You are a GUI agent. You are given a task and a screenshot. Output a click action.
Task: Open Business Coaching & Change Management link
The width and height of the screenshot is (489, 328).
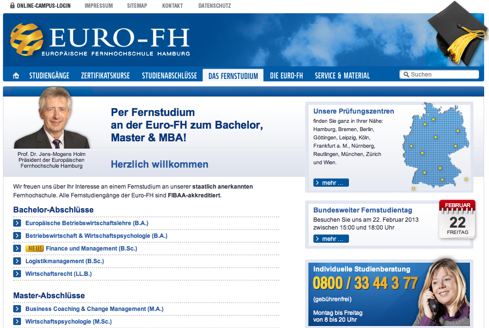tap(94, 309)
